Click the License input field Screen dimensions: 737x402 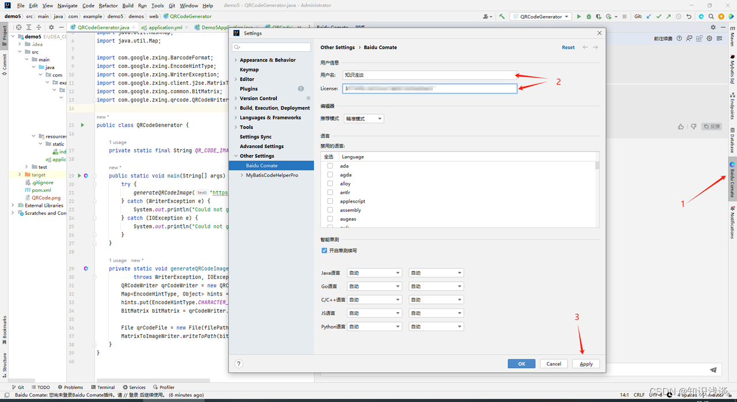point(430,89)
